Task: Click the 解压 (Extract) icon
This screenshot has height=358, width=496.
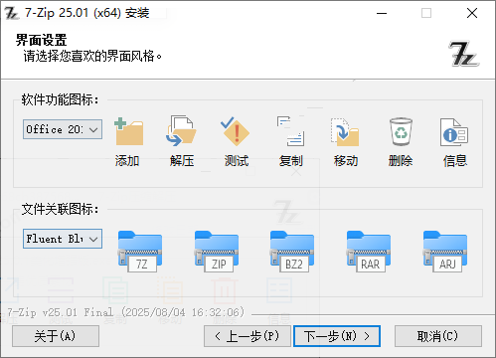Action: coord(181,131)
